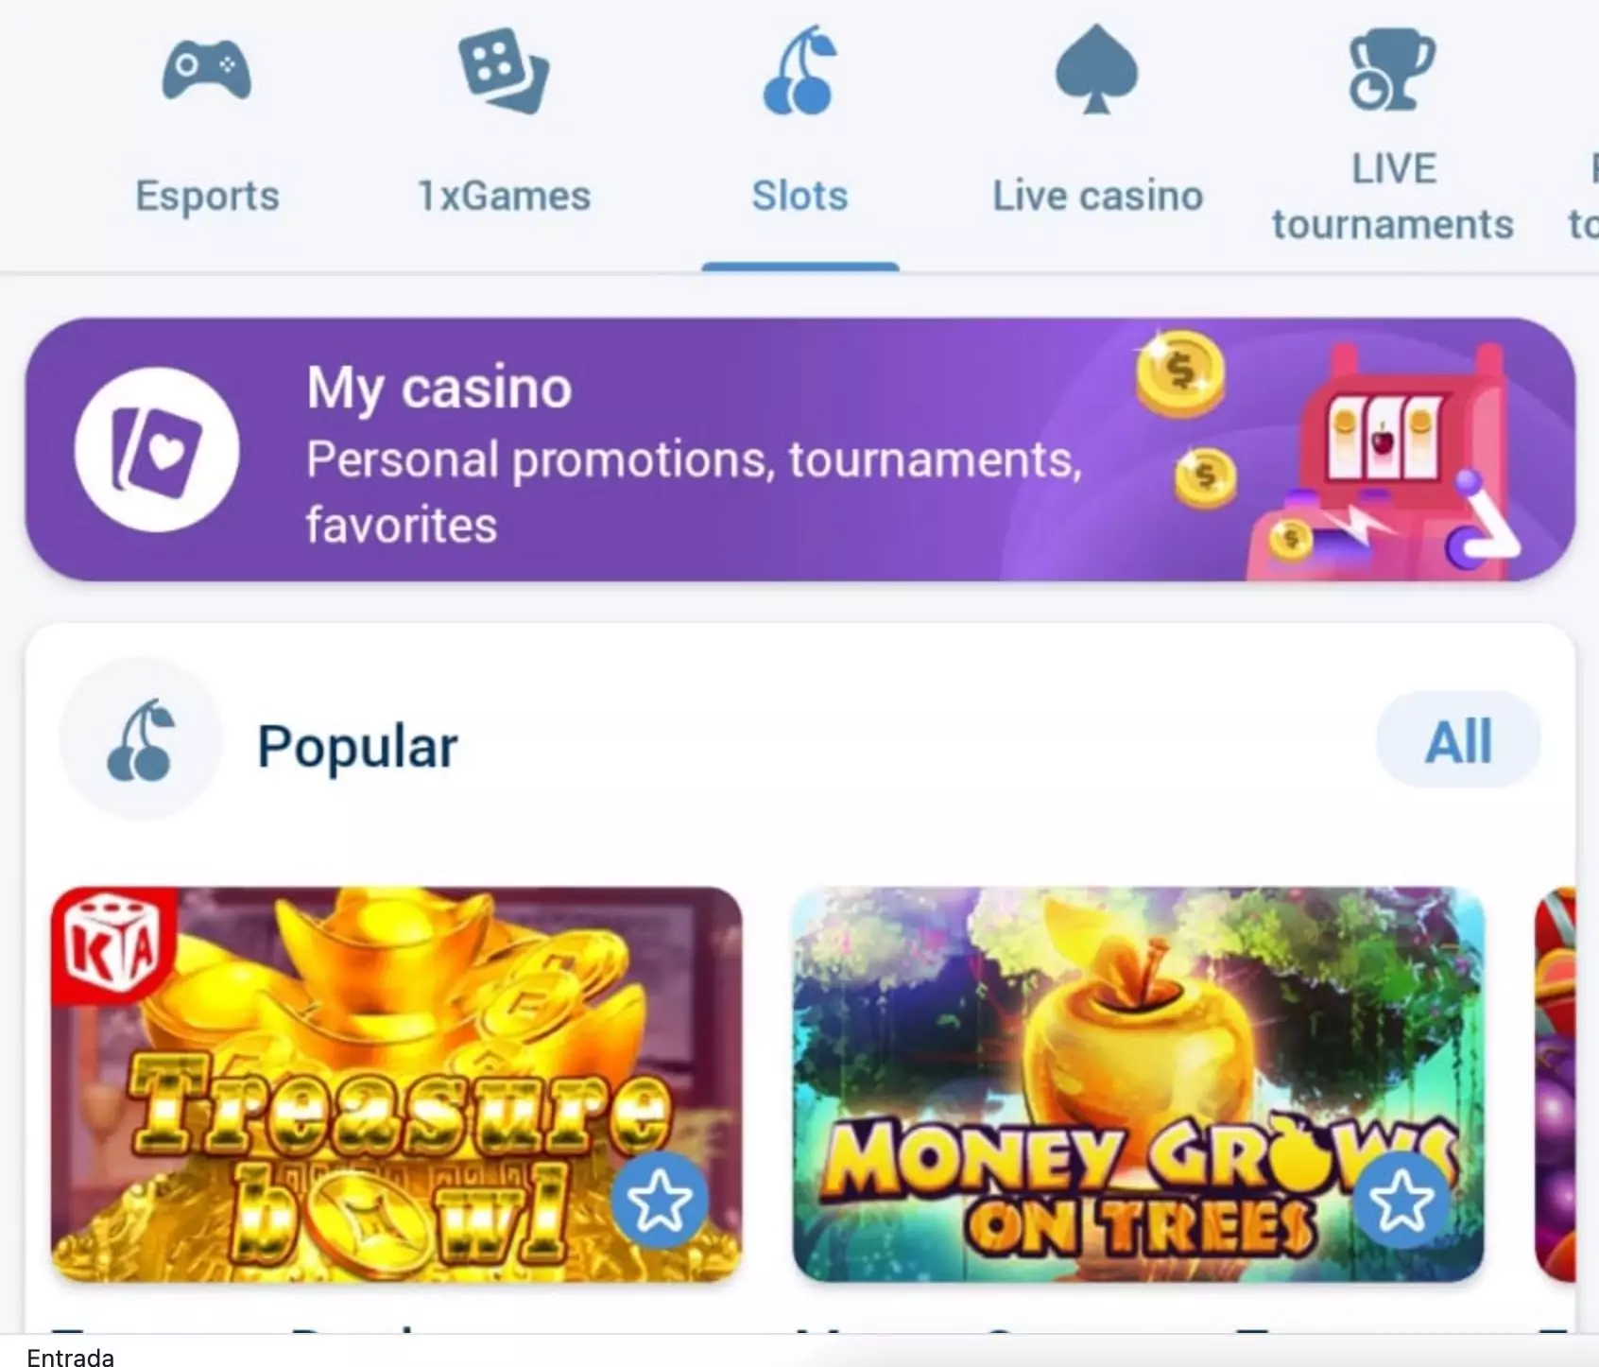The height and width of the screenshot is (1367, 1599).
Task: Open the Esports gamepad icon
Action: (x=206, y=69)
